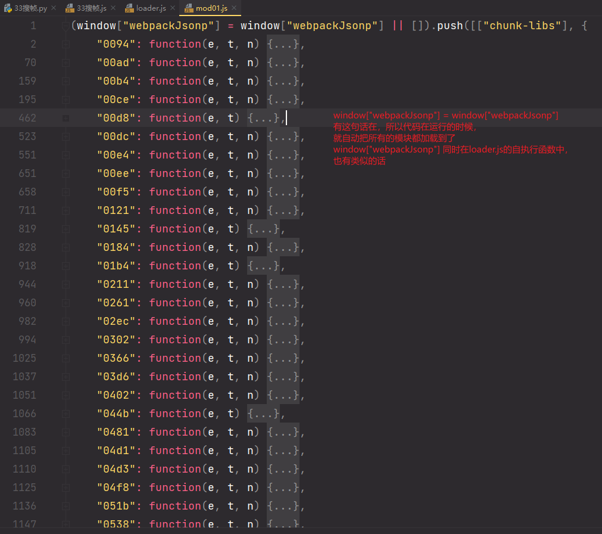Click line number 1 in the gutter
602x534 pixels.
[x=33, y=26]
